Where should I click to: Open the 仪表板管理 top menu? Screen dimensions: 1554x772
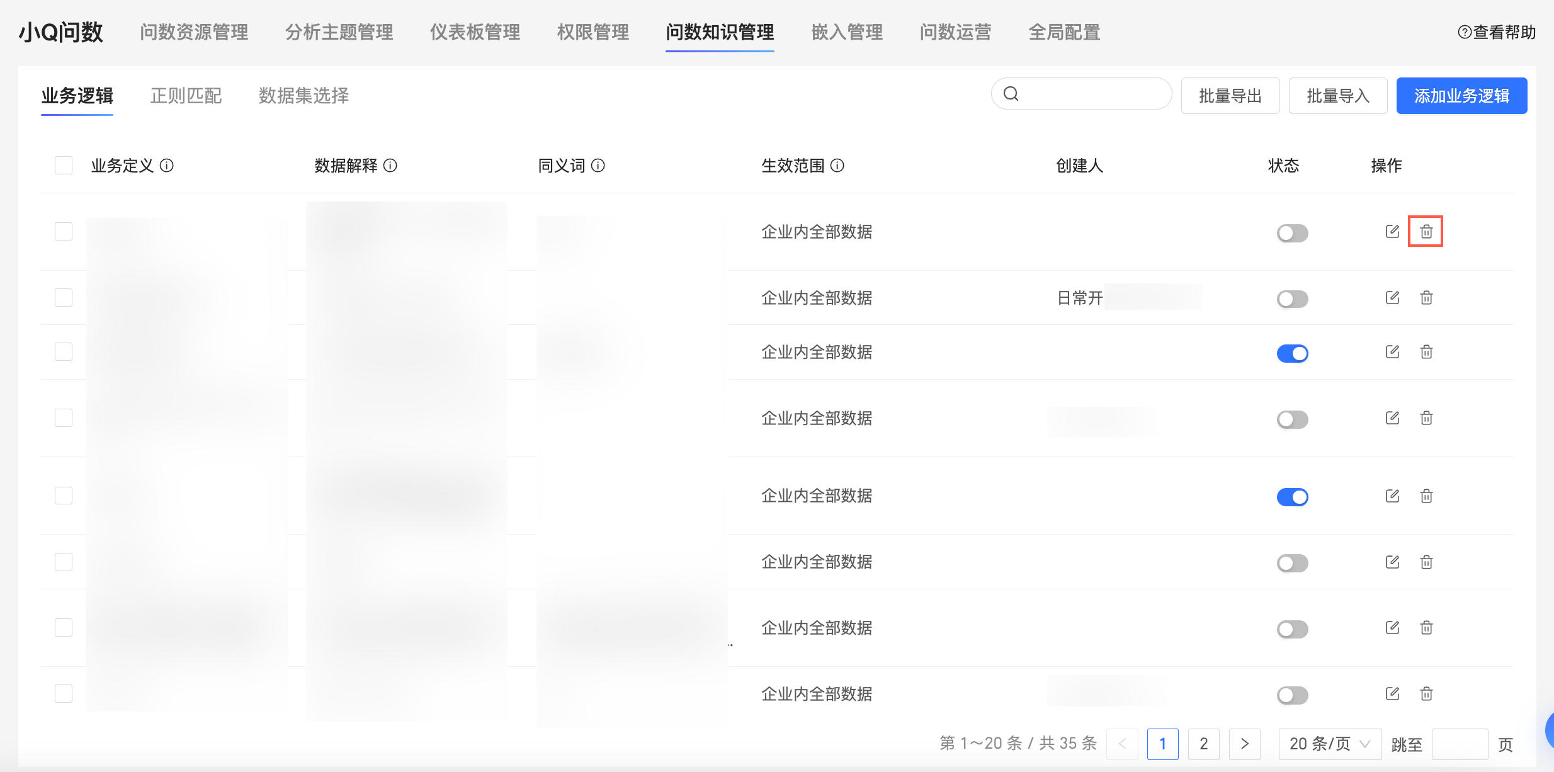[475, 32]
